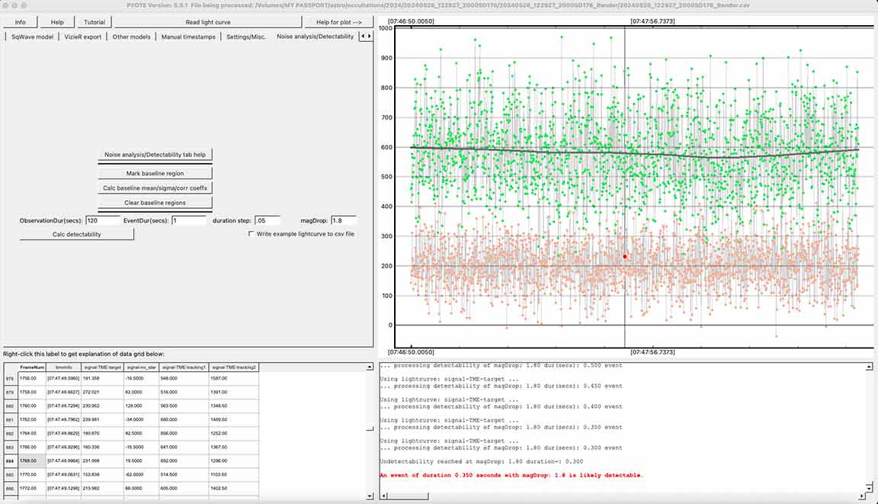
Task: Select the signal-TME-tracking2 column header
Action: tap(233, 368)
